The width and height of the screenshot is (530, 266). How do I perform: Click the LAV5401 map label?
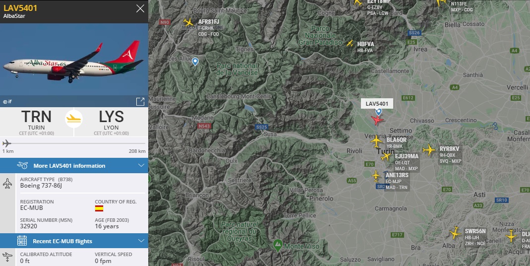[377, 104]
